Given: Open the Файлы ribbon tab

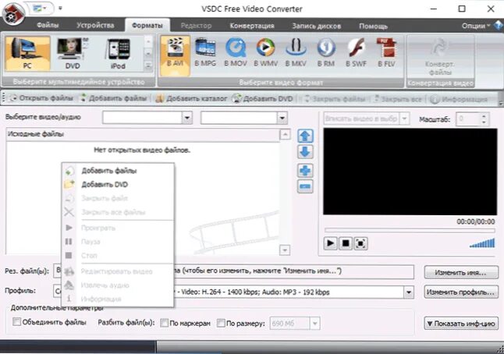Looking at the screenshot, I should [48, 25].
